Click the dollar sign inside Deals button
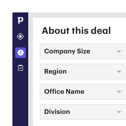 (x=20, y=52)
